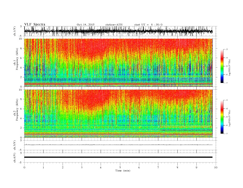Click the "-7" tick on ch.2 color bar

[226, 134]
